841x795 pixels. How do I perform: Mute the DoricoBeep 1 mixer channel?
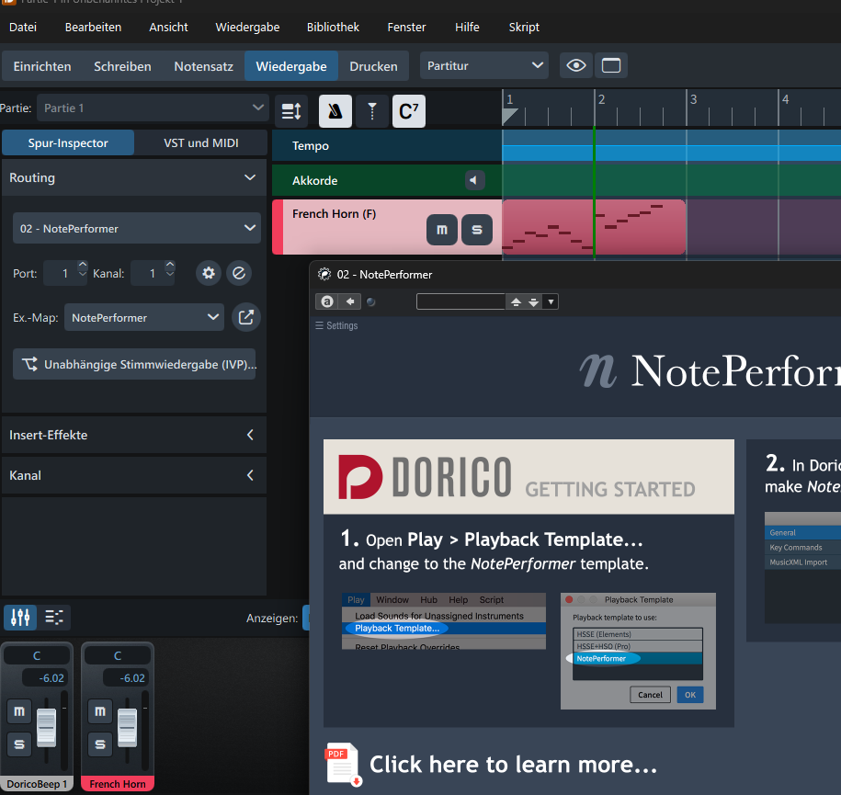click(19, 712)
